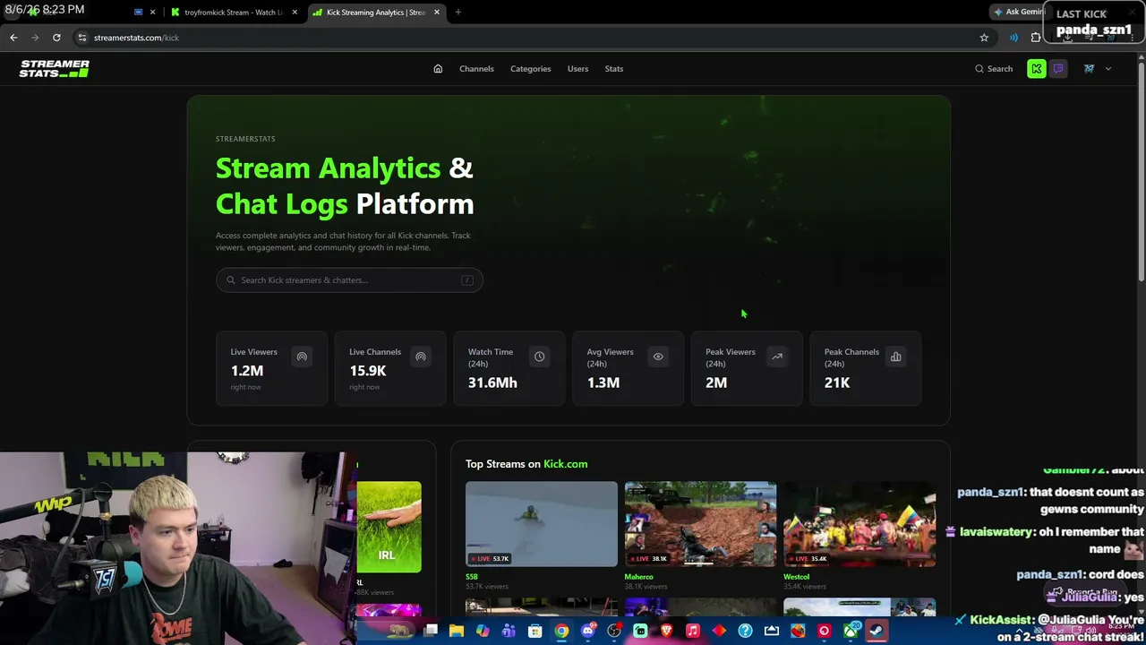Close the Kick Streaming Analytics tab
The height and width of the screenshot is (645, 1146).
pos(437,13)
